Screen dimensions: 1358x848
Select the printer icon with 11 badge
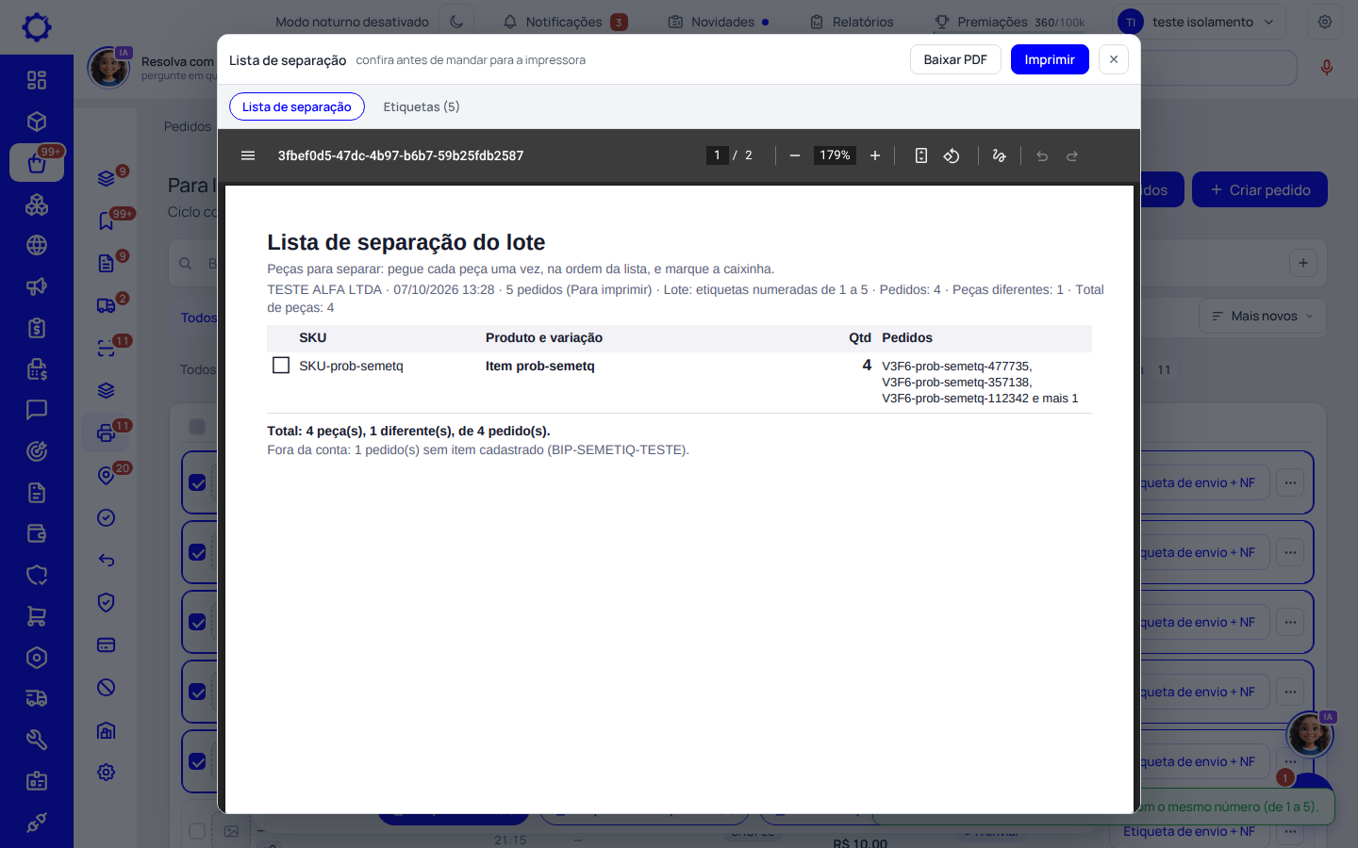pyautogui.click(x=107, y=432)
